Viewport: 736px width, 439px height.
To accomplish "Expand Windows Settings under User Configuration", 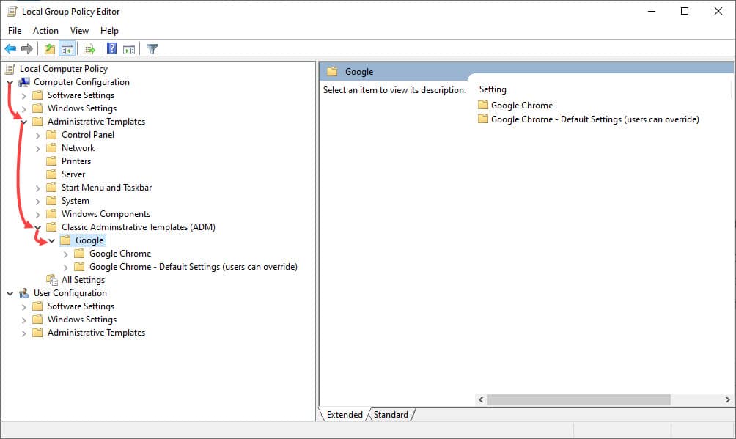I will tap(24, 320).
